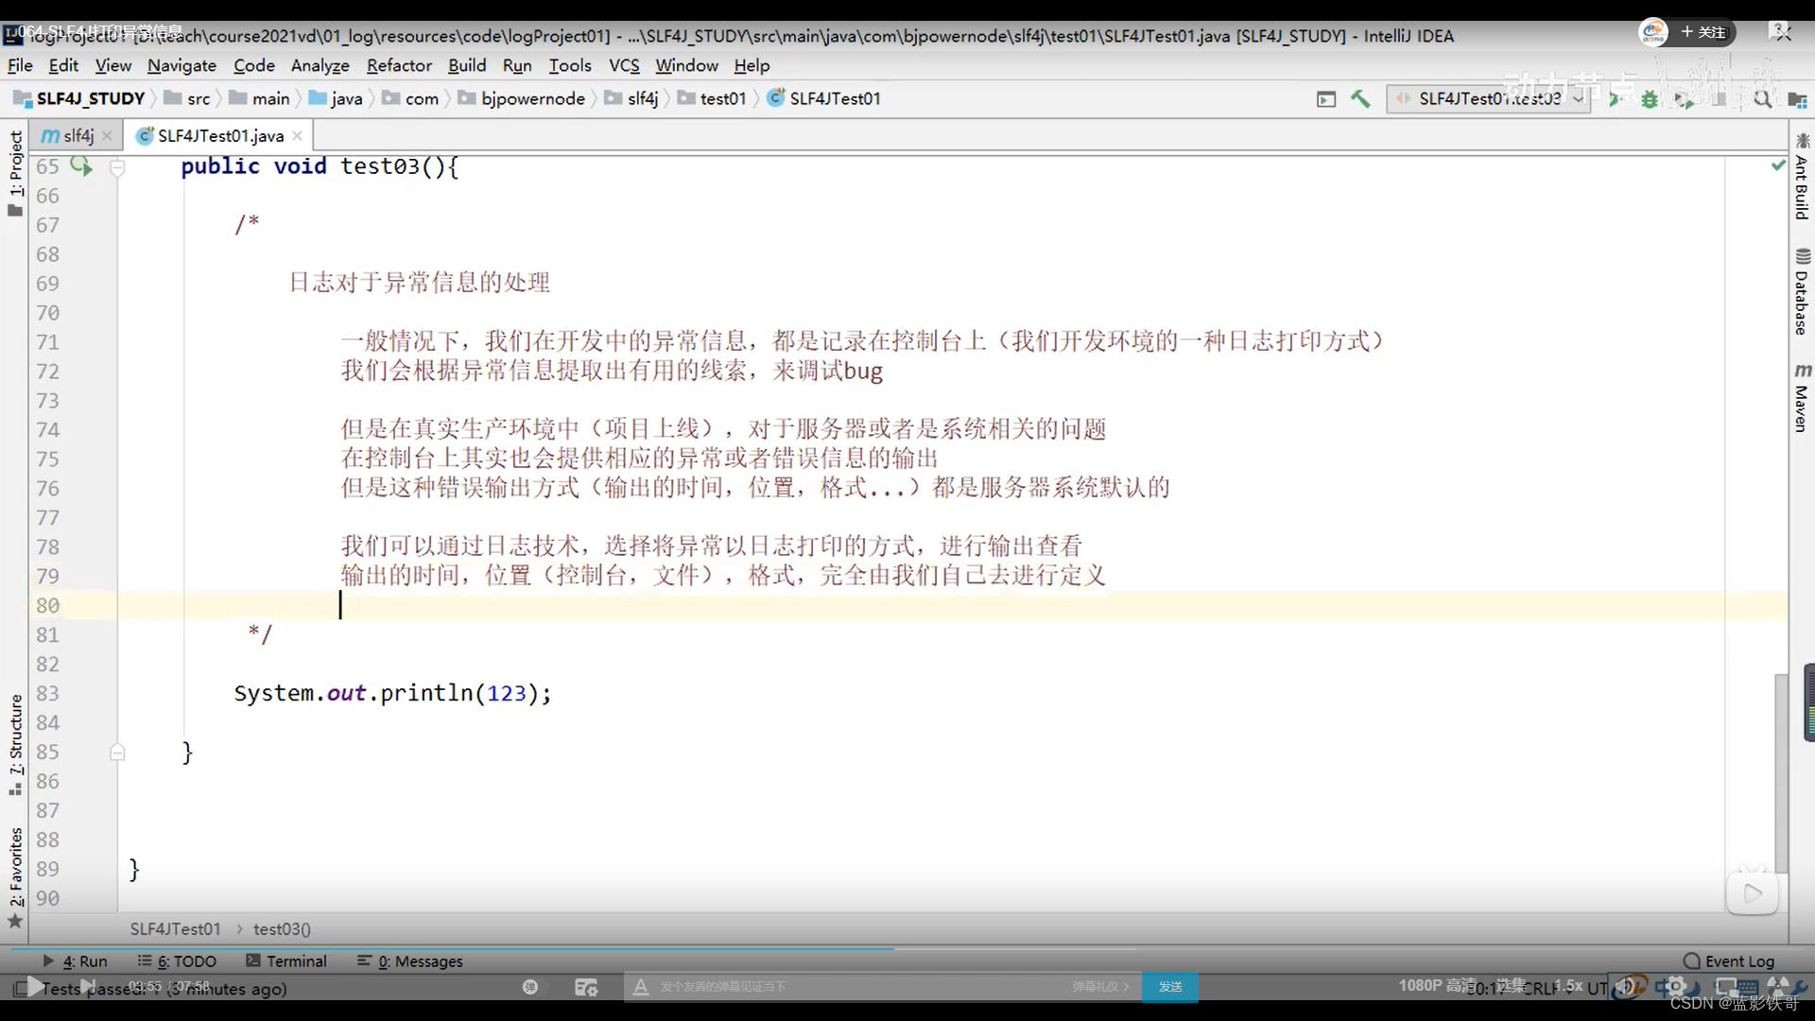Click the fold end marker at line 85
Image resolution: width=1815 pixels, height=1021 pixels.
[117, 753]
